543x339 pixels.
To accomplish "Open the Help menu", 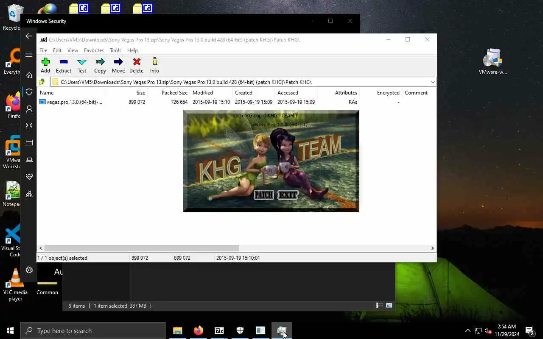I will click(132, 50).
